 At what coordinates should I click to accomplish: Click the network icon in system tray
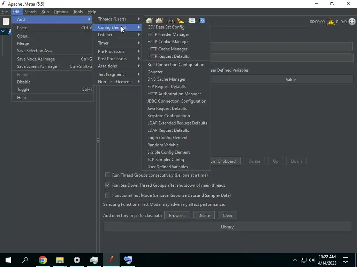[x=304, y=260]
